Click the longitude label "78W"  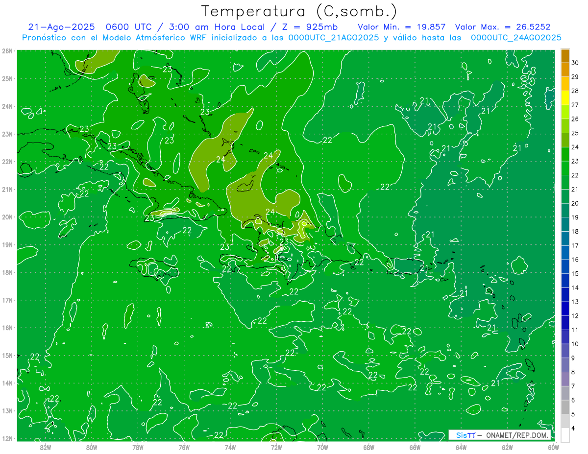[138, 447]
